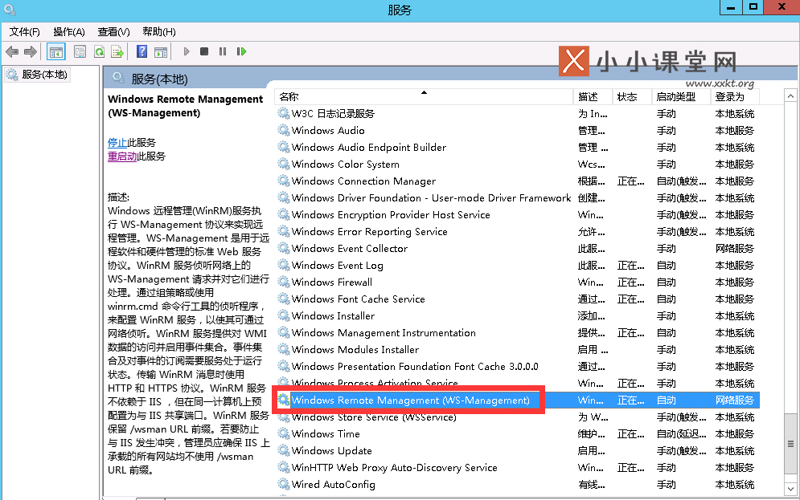Viewport: 800px width, 500px height.
Task: Select the Windows Event Collector service
Action: 517,248
